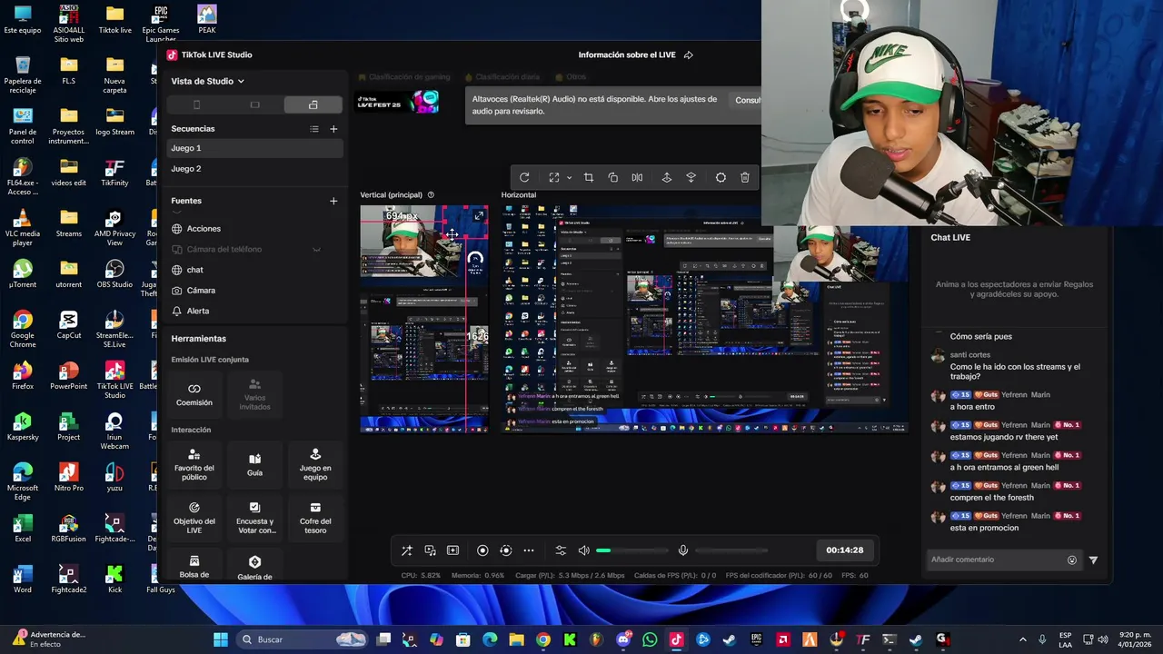Viewport: 1163px width, 654px height.
Task: Open Cofre del tesoro
Action: point(315,518)
